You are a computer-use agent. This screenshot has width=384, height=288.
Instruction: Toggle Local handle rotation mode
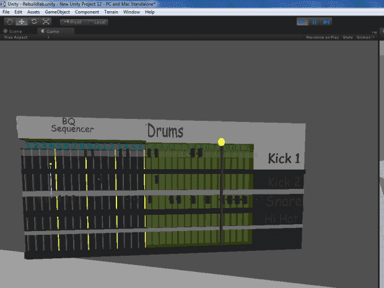click(x=97, y=22)
